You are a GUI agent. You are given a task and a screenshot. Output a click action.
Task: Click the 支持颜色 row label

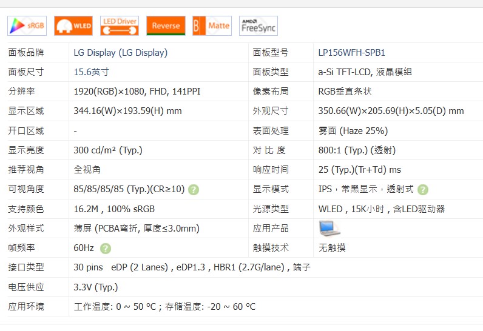(26, 209)
